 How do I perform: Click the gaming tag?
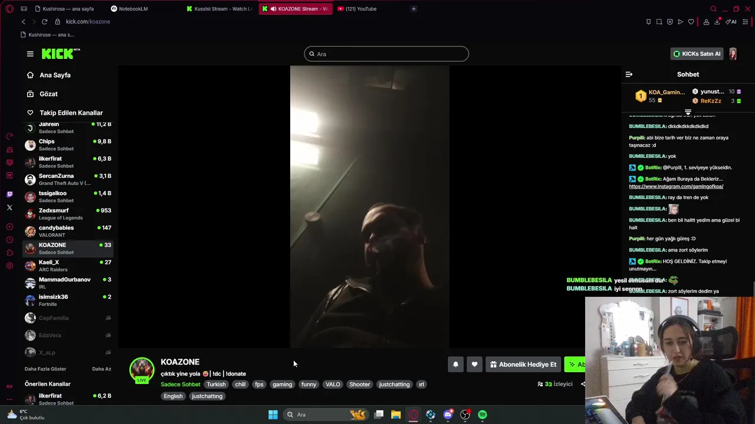282,385
